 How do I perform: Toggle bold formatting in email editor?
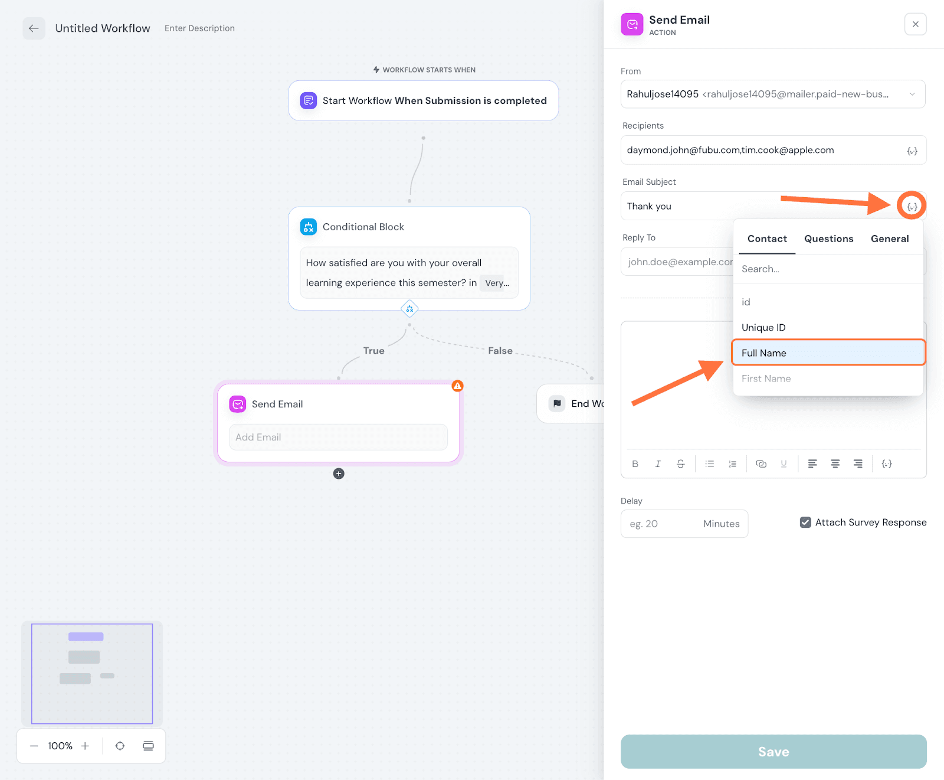(x=635, y=464)
